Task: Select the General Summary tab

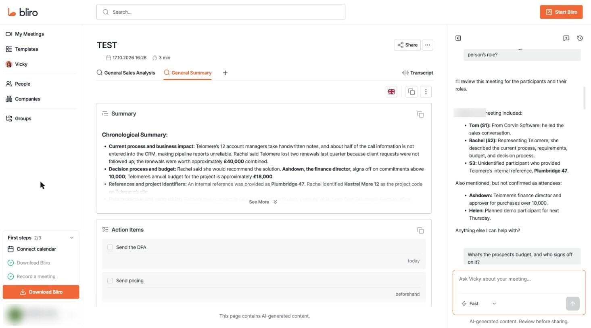Action: point(187,73)
